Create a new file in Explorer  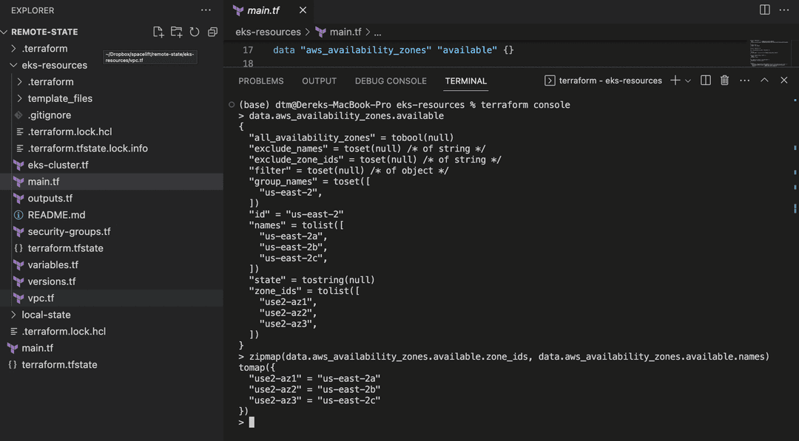(158, 31)
